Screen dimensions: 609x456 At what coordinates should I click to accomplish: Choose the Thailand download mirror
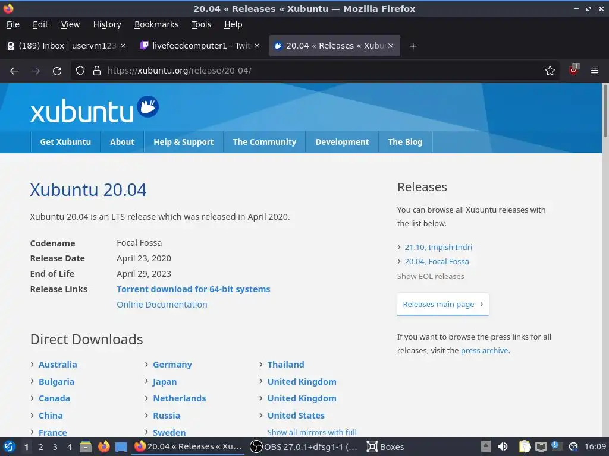pos(286,365)
